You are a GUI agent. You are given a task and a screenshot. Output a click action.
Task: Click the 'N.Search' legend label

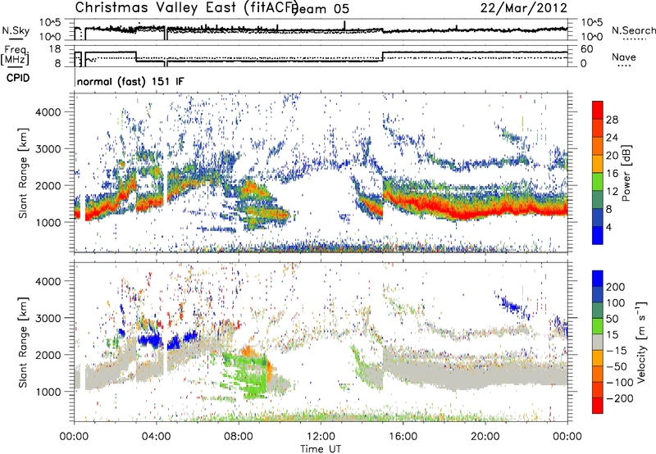[x=633, y=30]
